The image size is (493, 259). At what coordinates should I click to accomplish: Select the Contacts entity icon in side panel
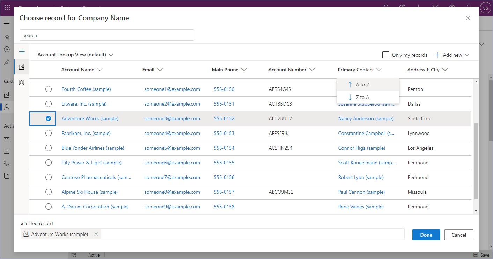coord(22,82)
